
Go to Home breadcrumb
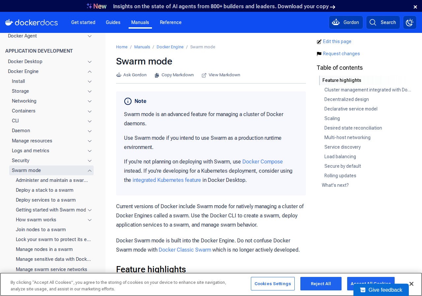coord(122,47)
